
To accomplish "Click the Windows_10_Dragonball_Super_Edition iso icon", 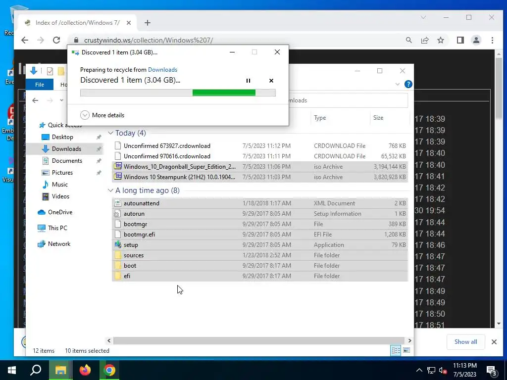I will pyautogui.click(x=118, y=166).
